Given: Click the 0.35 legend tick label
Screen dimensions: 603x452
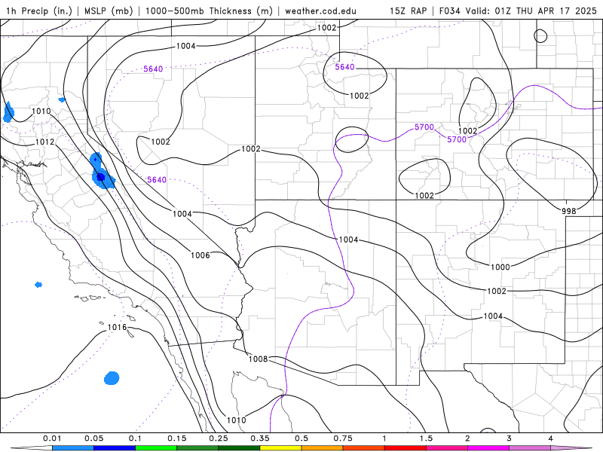Looking at the screenshot, I should coord(260,438).
